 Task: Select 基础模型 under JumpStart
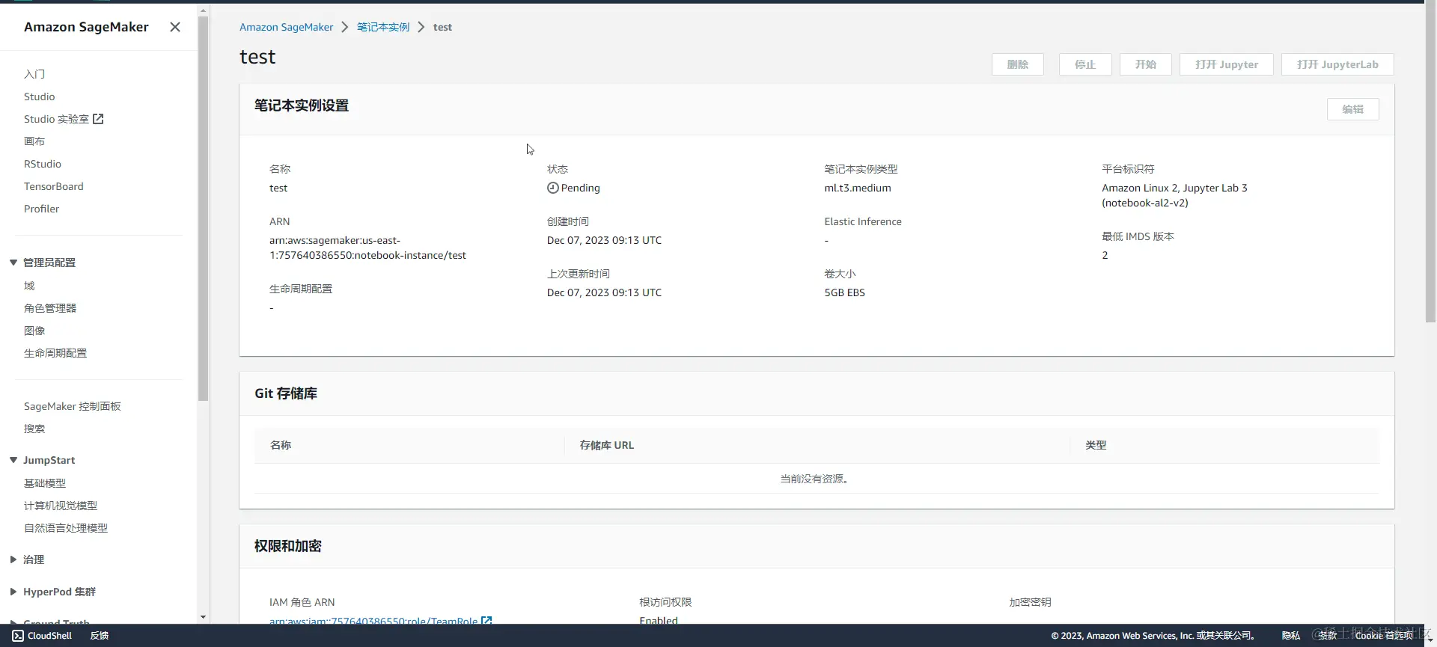coord(45,483)
